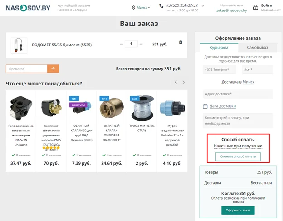Image resolution: width=283 pixels, height=221 pixels.
Task: Switch to the Самовывоз tab
Action: coord(257,48)
